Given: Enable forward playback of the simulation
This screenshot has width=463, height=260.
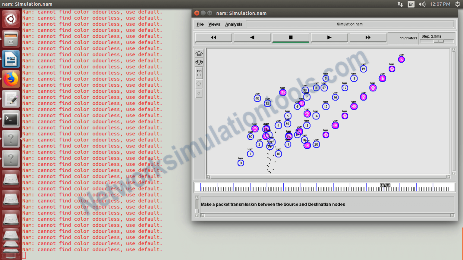Looking at the screenshot, I should point(329,37).
